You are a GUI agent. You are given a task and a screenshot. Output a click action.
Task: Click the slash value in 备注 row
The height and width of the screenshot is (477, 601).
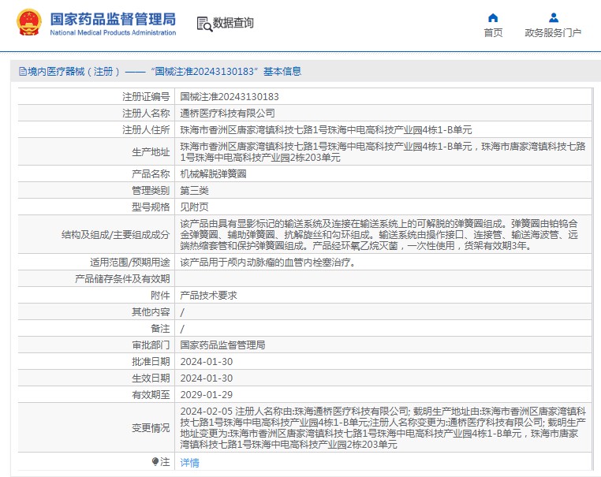tap(182, 329)
